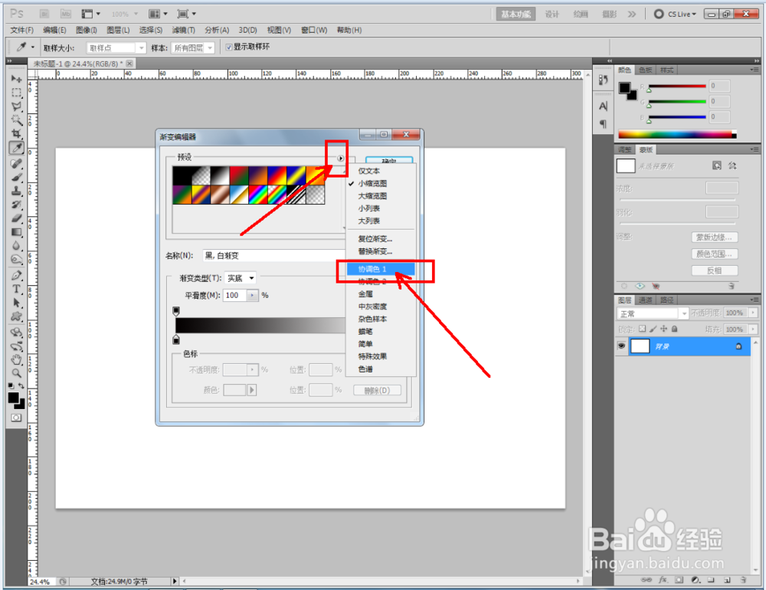Select the Eyedropper tool in toolbox
The height and width of the screenshot is (590, 766).
click(x=16, y=148)
